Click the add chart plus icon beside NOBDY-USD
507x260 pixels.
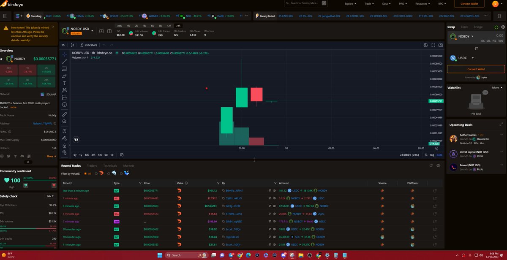coord(102,31)
